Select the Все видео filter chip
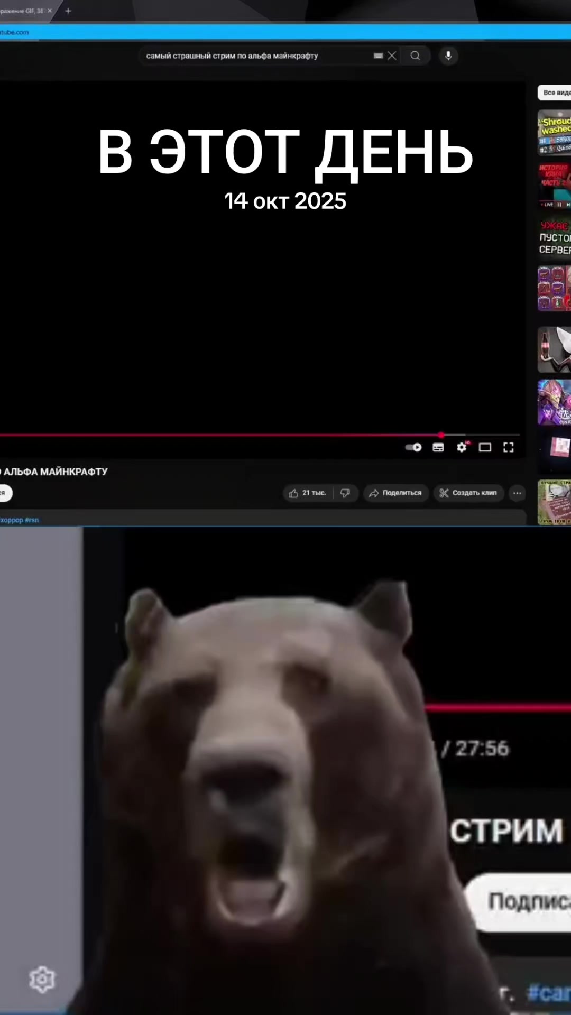Screen dimensions: 571x1015 pos(554,93)
